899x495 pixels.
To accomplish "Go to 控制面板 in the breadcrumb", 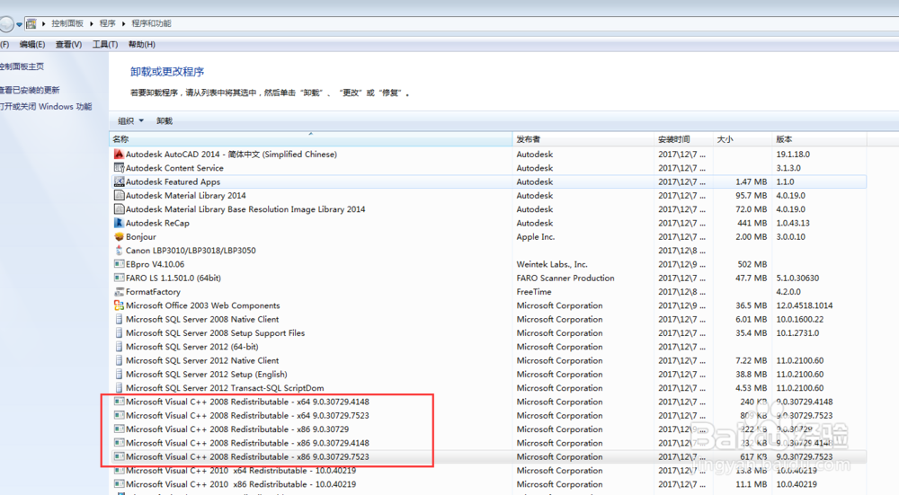I will click(x=67, y=23).
